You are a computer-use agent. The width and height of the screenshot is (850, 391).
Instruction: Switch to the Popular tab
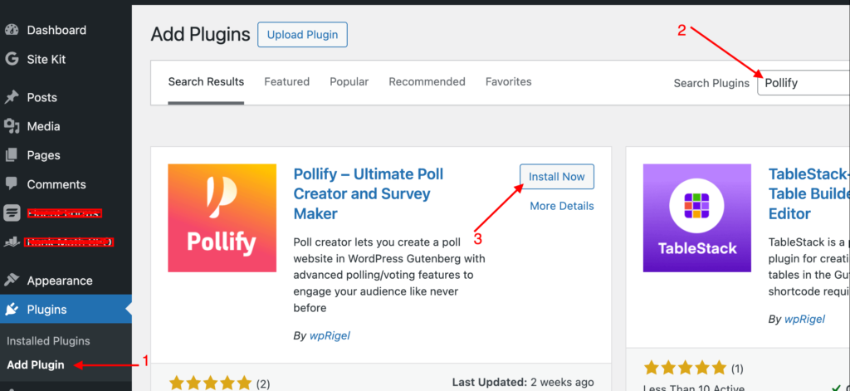[x=349, y=82]
